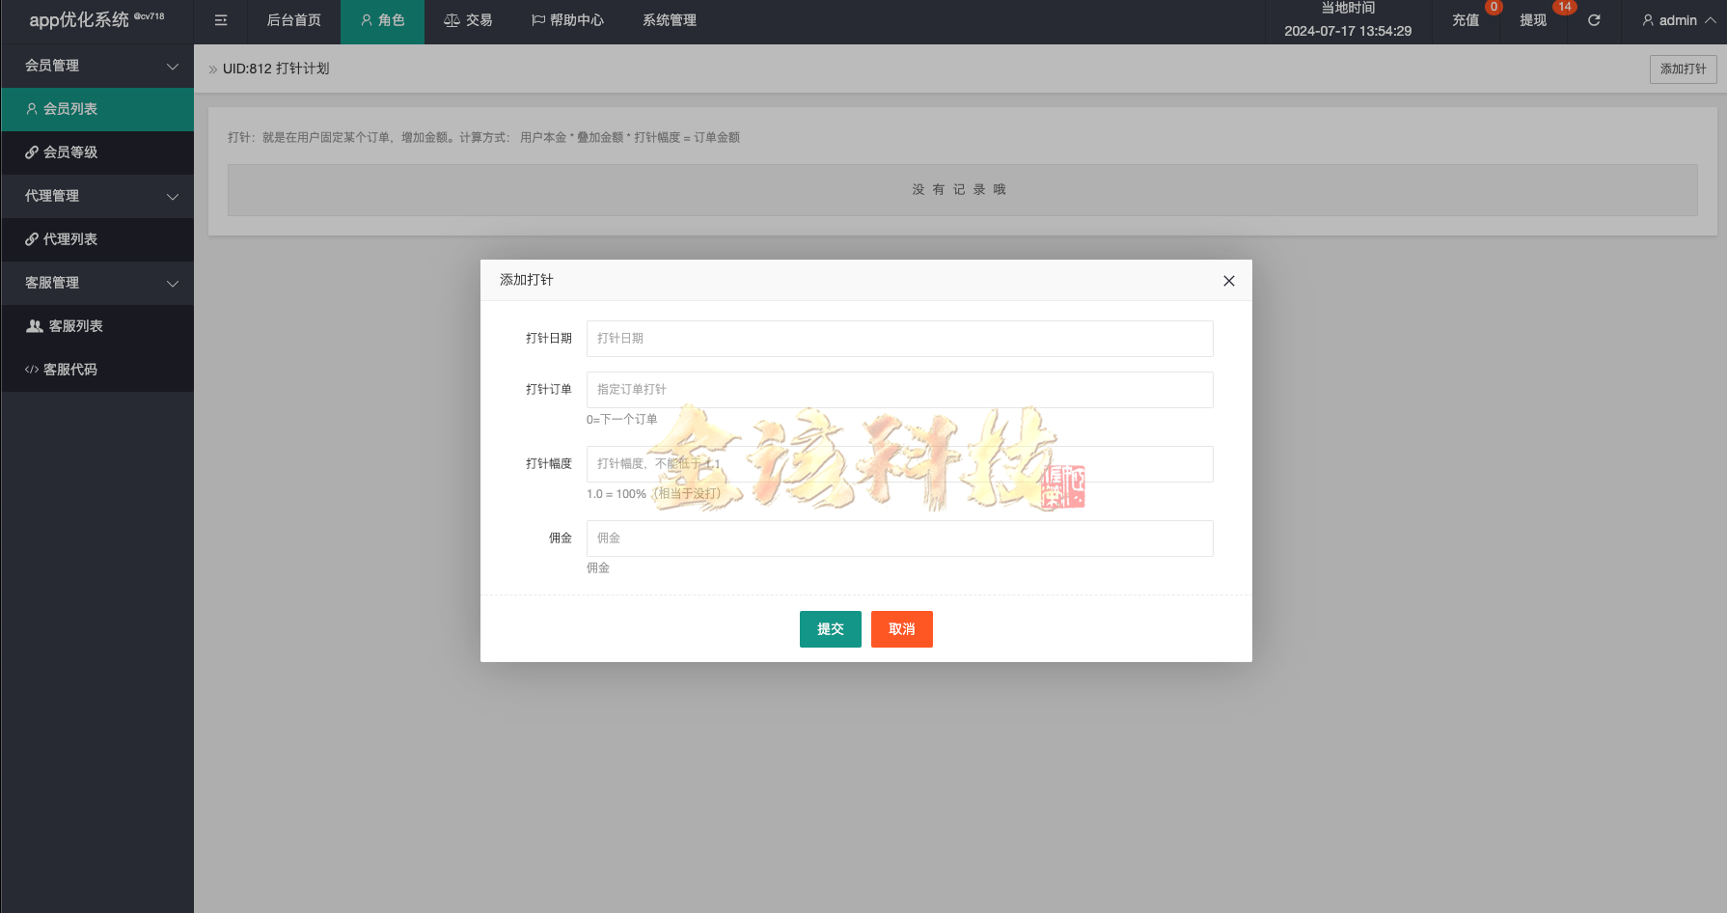Collapse the 客服管理 section
This screenshot has width=1727, height=913.
96,283
